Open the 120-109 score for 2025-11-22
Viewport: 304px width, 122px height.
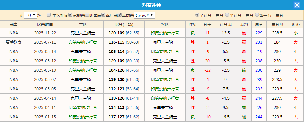[116, 33]
